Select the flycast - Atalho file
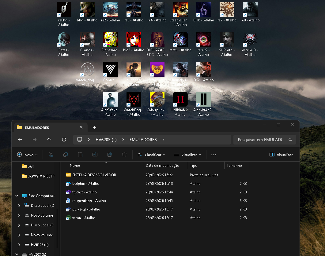Viewport: 325px width, 256px height. pyautogui.click(x=157, y=192)
